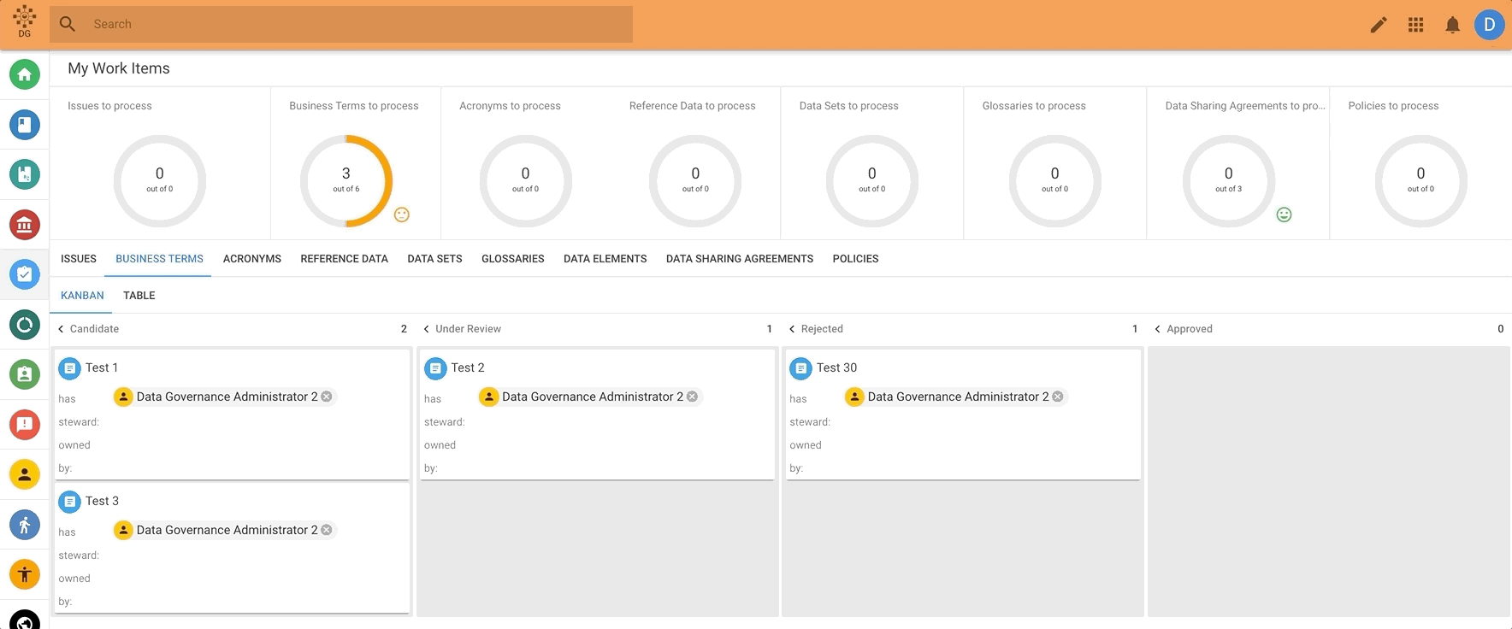Screen dimensions: 1512x629
Task: Open the Policies tab
Action: pyautogui.click(x=856, y=259)
